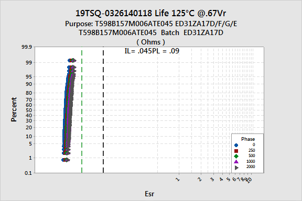Click the purple triangle Phase 1000 legend marker
The width and height of the screenshot is (302, 201).
(x=236, y=162)
